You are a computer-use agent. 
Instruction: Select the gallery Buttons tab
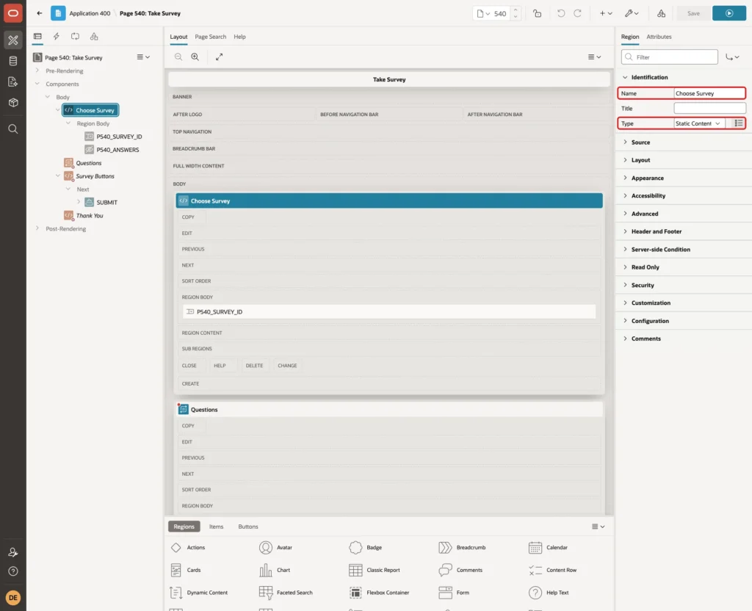(x=248, y=527)
